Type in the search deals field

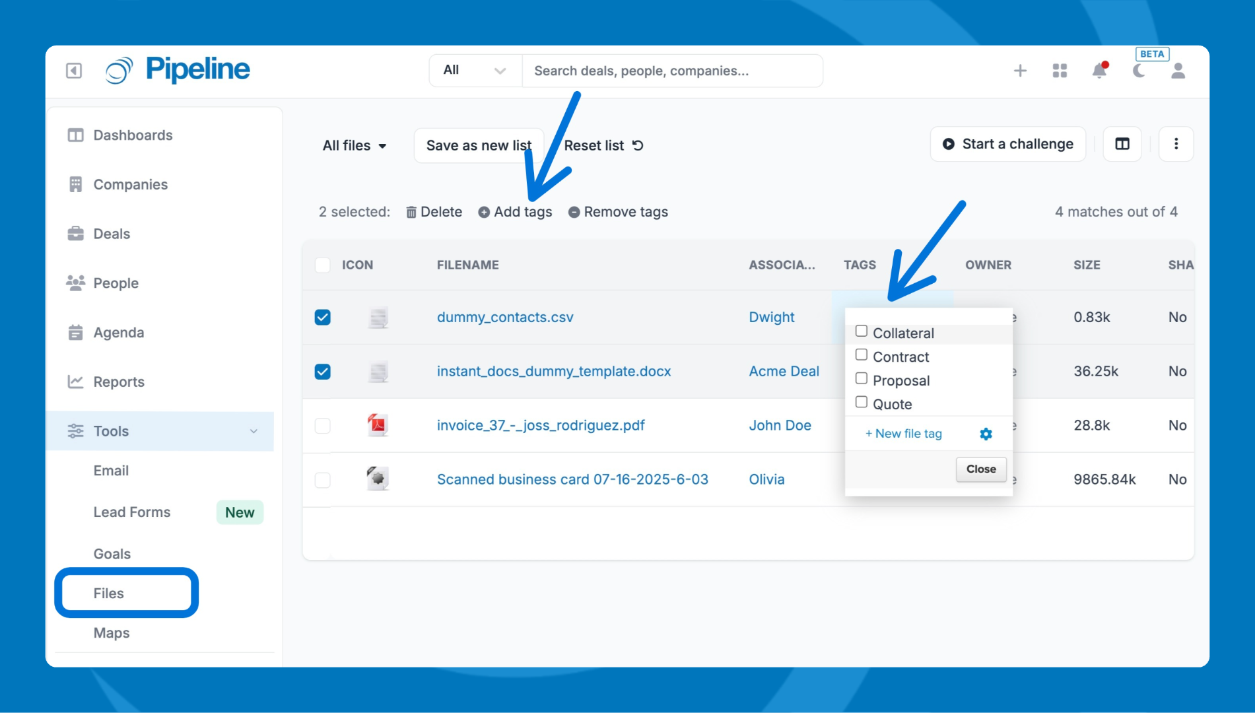(x=672, y=71)
